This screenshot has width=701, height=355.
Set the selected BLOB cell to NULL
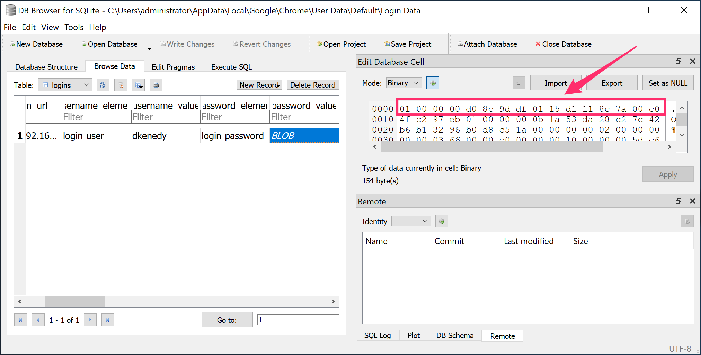point(667,83)
